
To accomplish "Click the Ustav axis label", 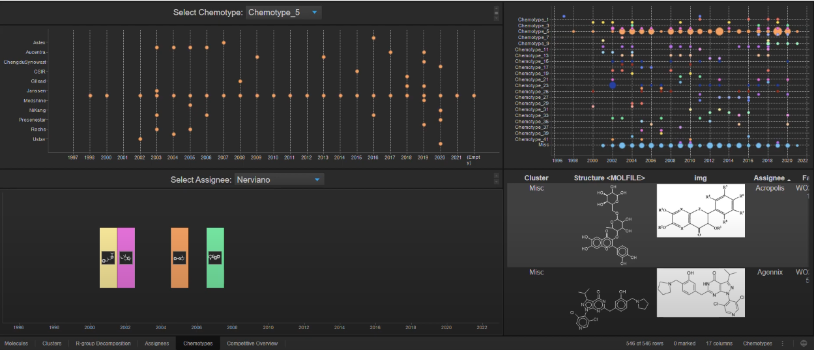I will click(x=39, y=139).
